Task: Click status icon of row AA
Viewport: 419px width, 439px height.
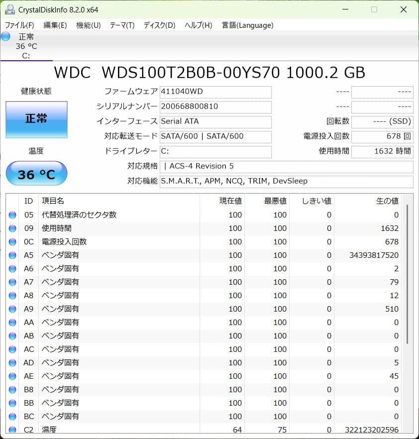Action: pos(12,323)
